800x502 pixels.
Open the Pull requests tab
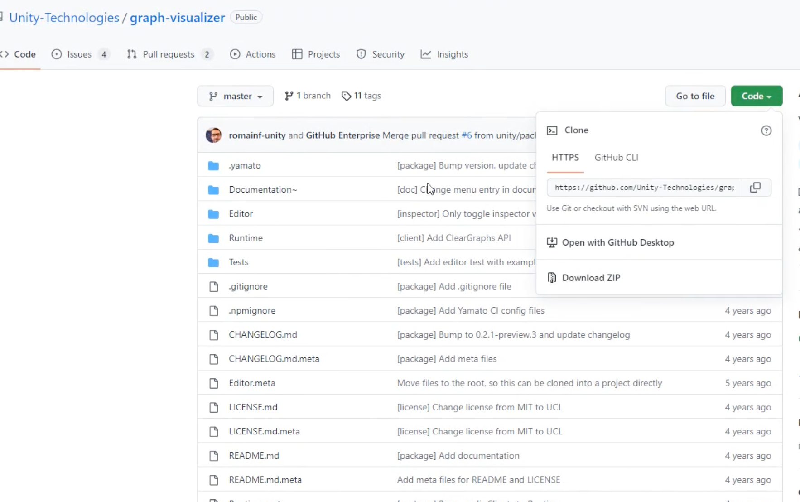point(170,54)
